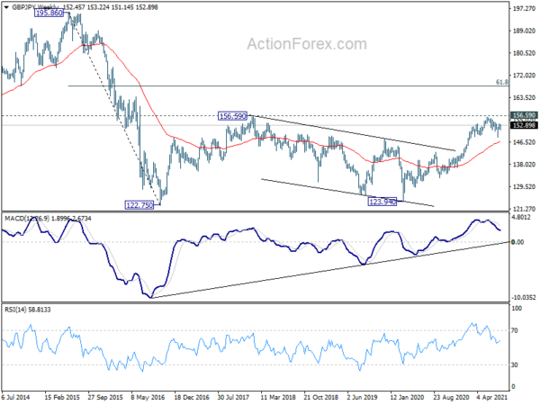Click the 23 Aug 2020 date label
Image resolution: width=540 pixels, height=405 pixels.
pos(451,398)
